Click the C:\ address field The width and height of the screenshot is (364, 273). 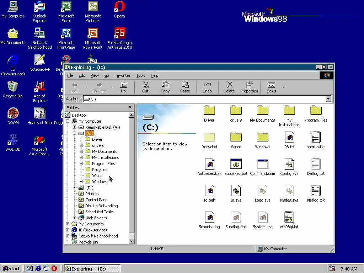pyautogui.click(x=204, y=99)
